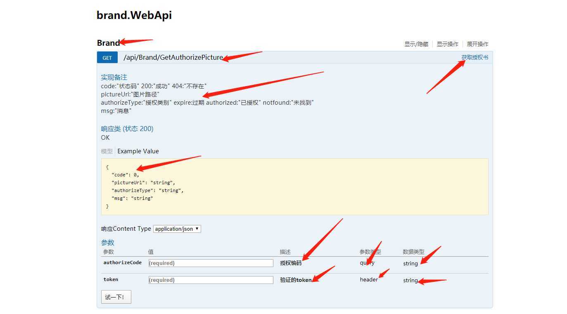Click OK response text
The height and width of the screenshot is (314, 567).
[x=105, y=137]
